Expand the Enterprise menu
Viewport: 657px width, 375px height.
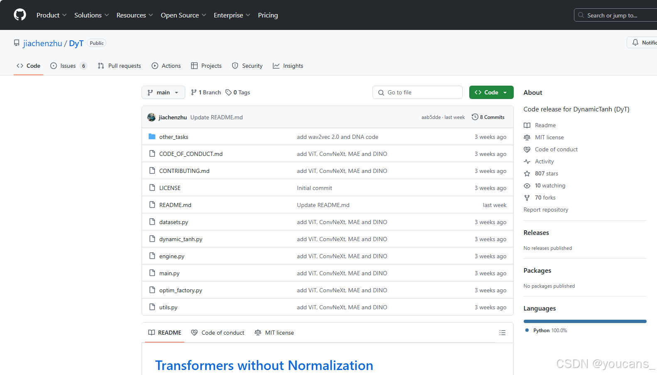pyautogui.click(x=232, y=15)
